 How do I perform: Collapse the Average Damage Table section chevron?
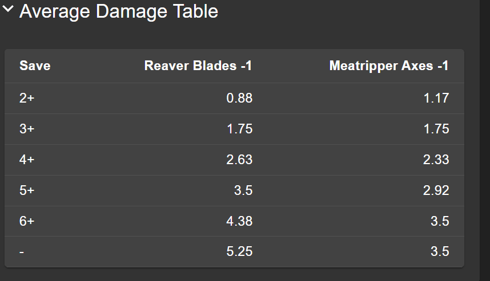[x=8, y=11]
